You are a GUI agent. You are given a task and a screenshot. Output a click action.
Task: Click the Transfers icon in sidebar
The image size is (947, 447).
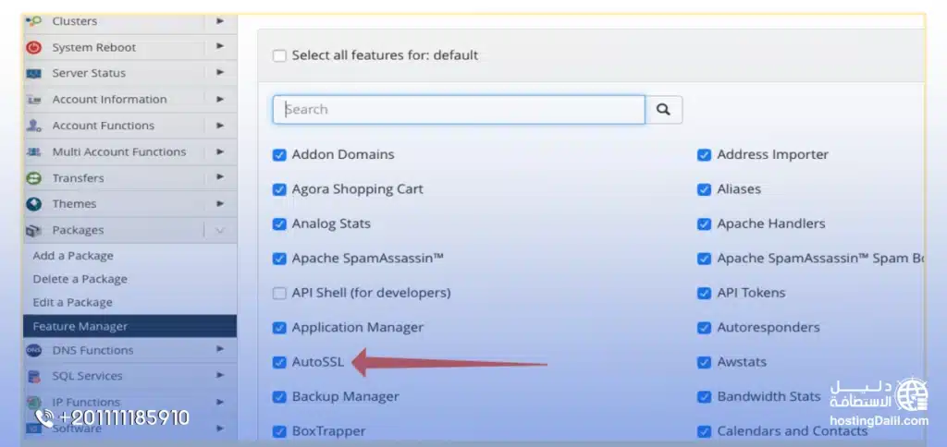[34, 178]
